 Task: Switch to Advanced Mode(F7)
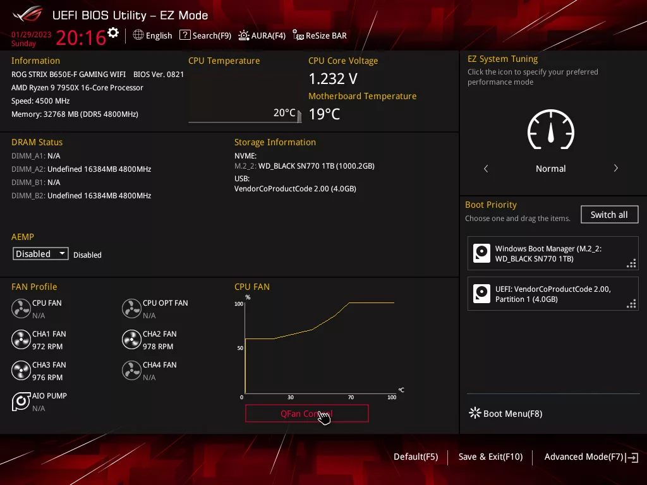pos(584,457)
